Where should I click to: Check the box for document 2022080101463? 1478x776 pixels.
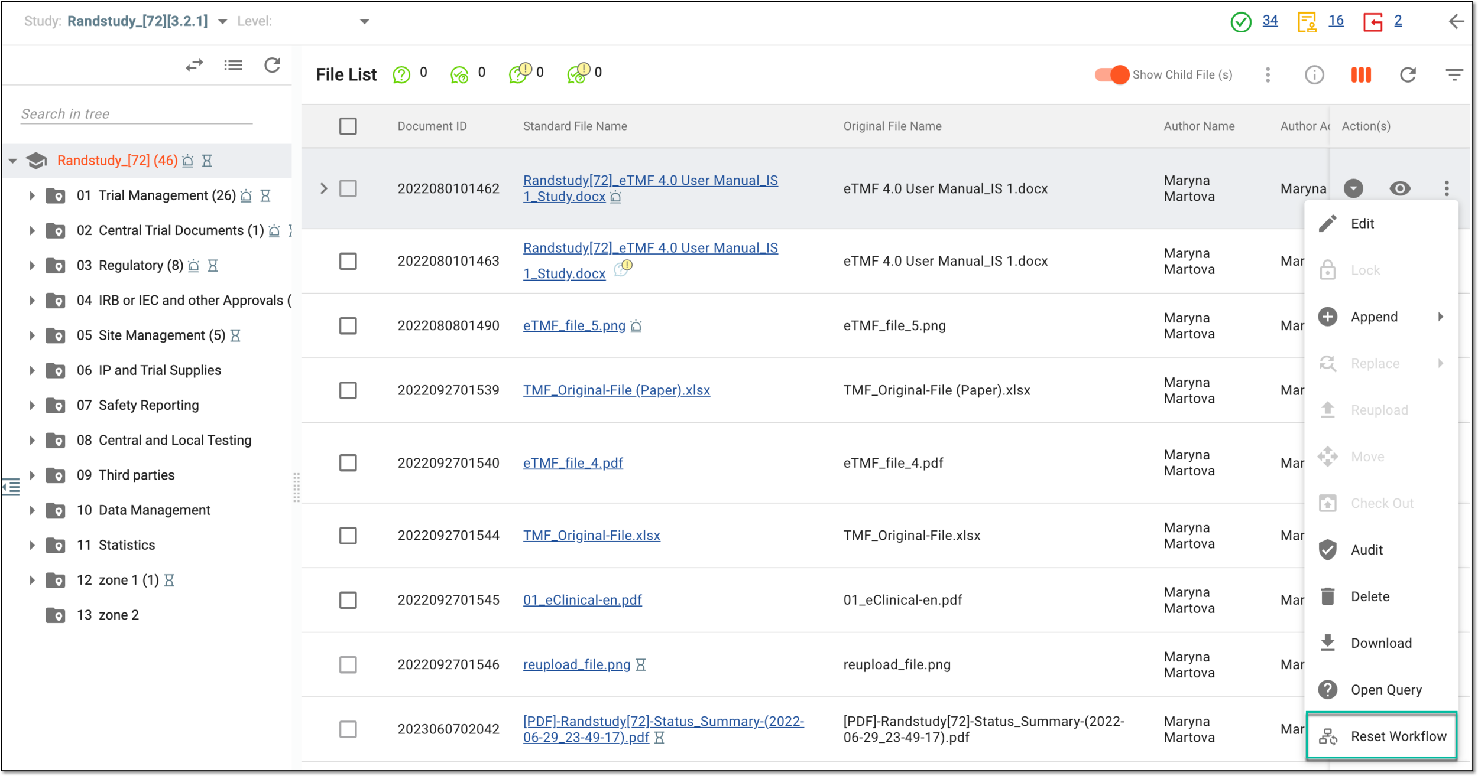348,261
